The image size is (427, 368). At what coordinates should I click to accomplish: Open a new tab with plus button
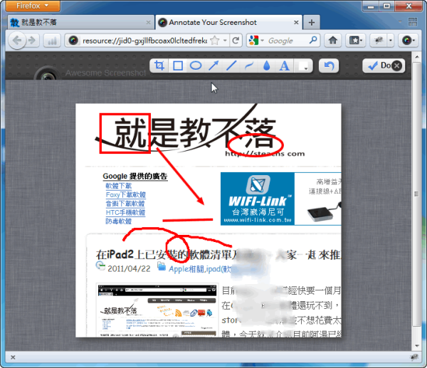click(312, 22)
